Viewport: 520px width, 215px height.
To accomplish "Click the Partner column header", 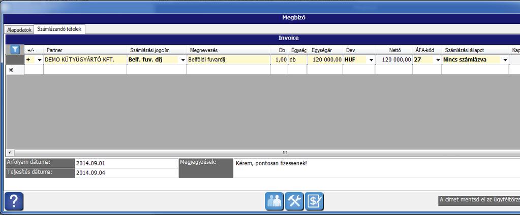I will click(85, 50).
